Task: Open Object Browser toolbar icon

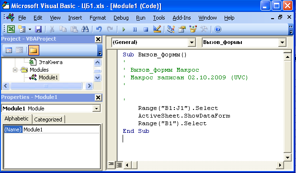Action: click(x=193, y=29)
